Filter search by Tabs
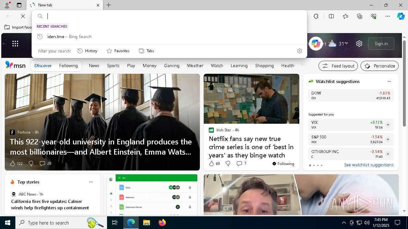 pos(146,51)
